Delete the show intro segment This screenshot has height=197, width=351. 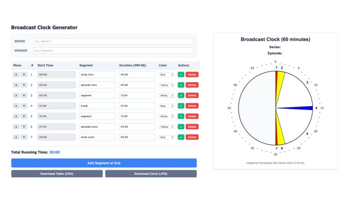pos(192,74)
